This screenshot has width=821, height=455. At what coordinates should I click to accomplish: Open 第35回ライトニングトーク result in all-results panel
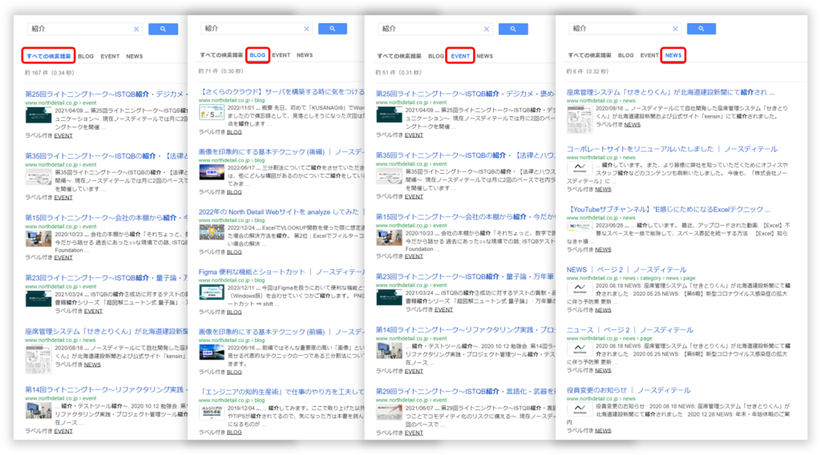107,156
